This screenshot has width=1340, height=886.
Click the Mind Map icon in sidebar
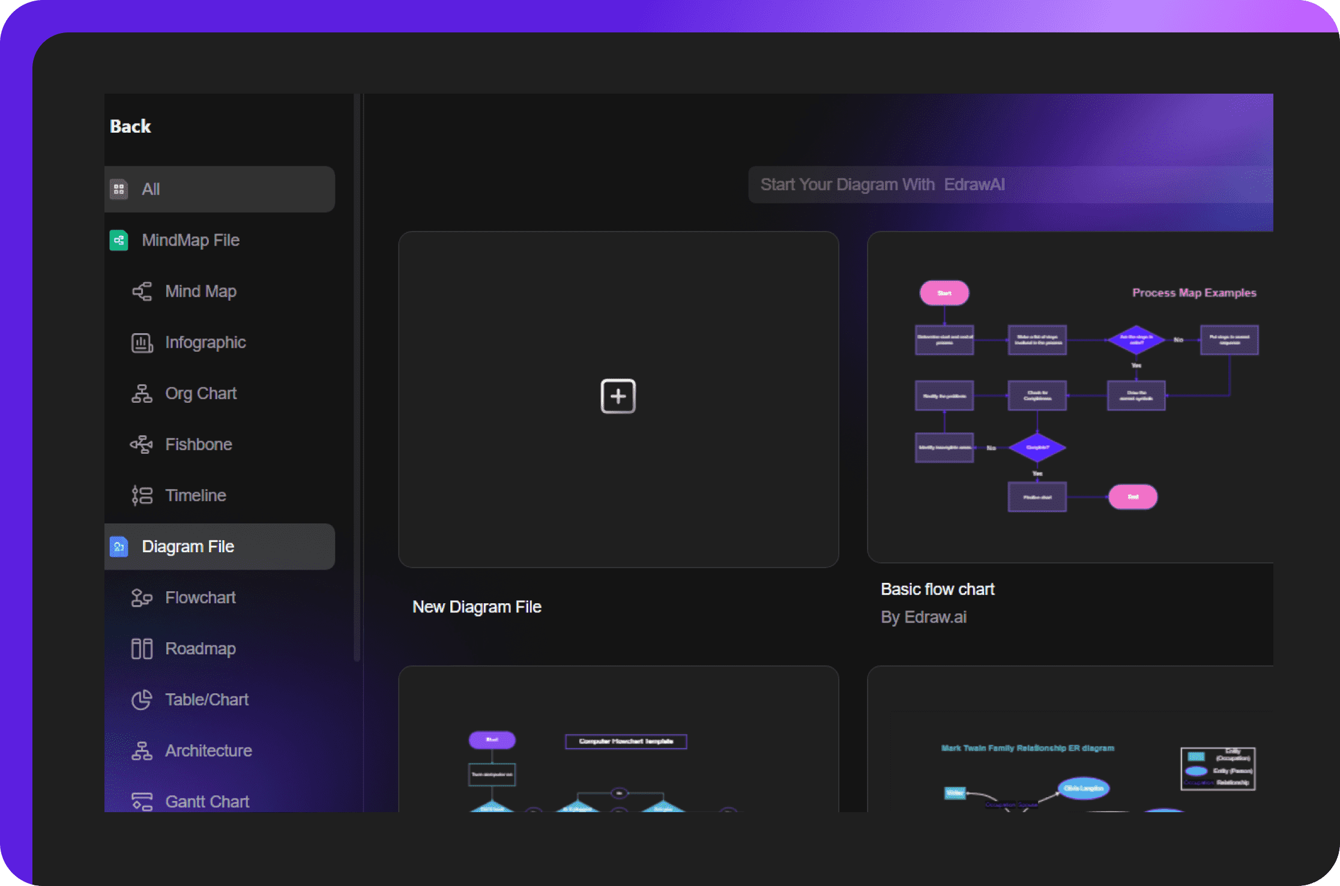coord(143,291)
